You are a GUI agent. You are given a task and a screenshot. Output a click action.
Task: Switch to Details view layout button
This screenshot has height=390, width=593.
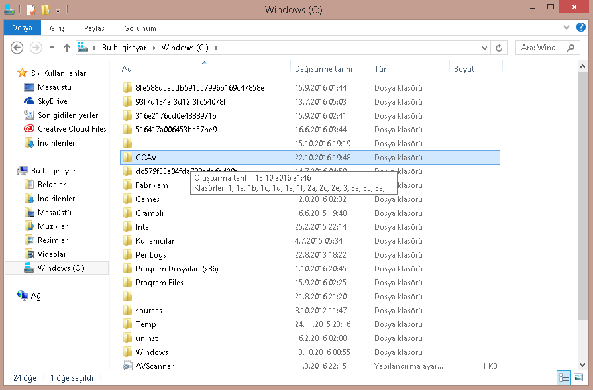(564, 377)
